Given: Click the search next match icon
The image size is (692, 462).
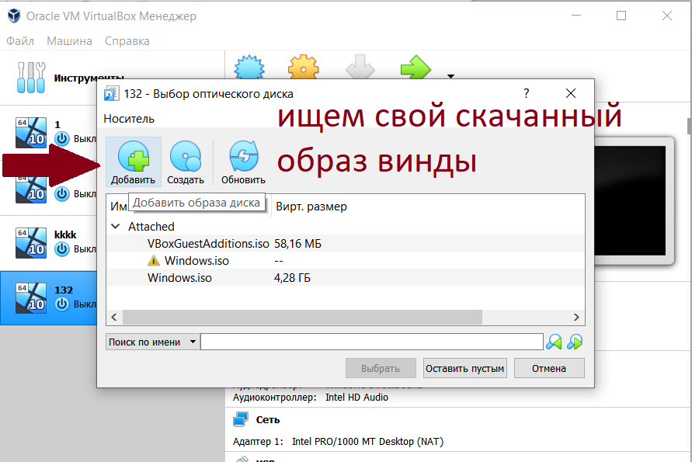Looking at the screenshot, I should tap(575, 342).
